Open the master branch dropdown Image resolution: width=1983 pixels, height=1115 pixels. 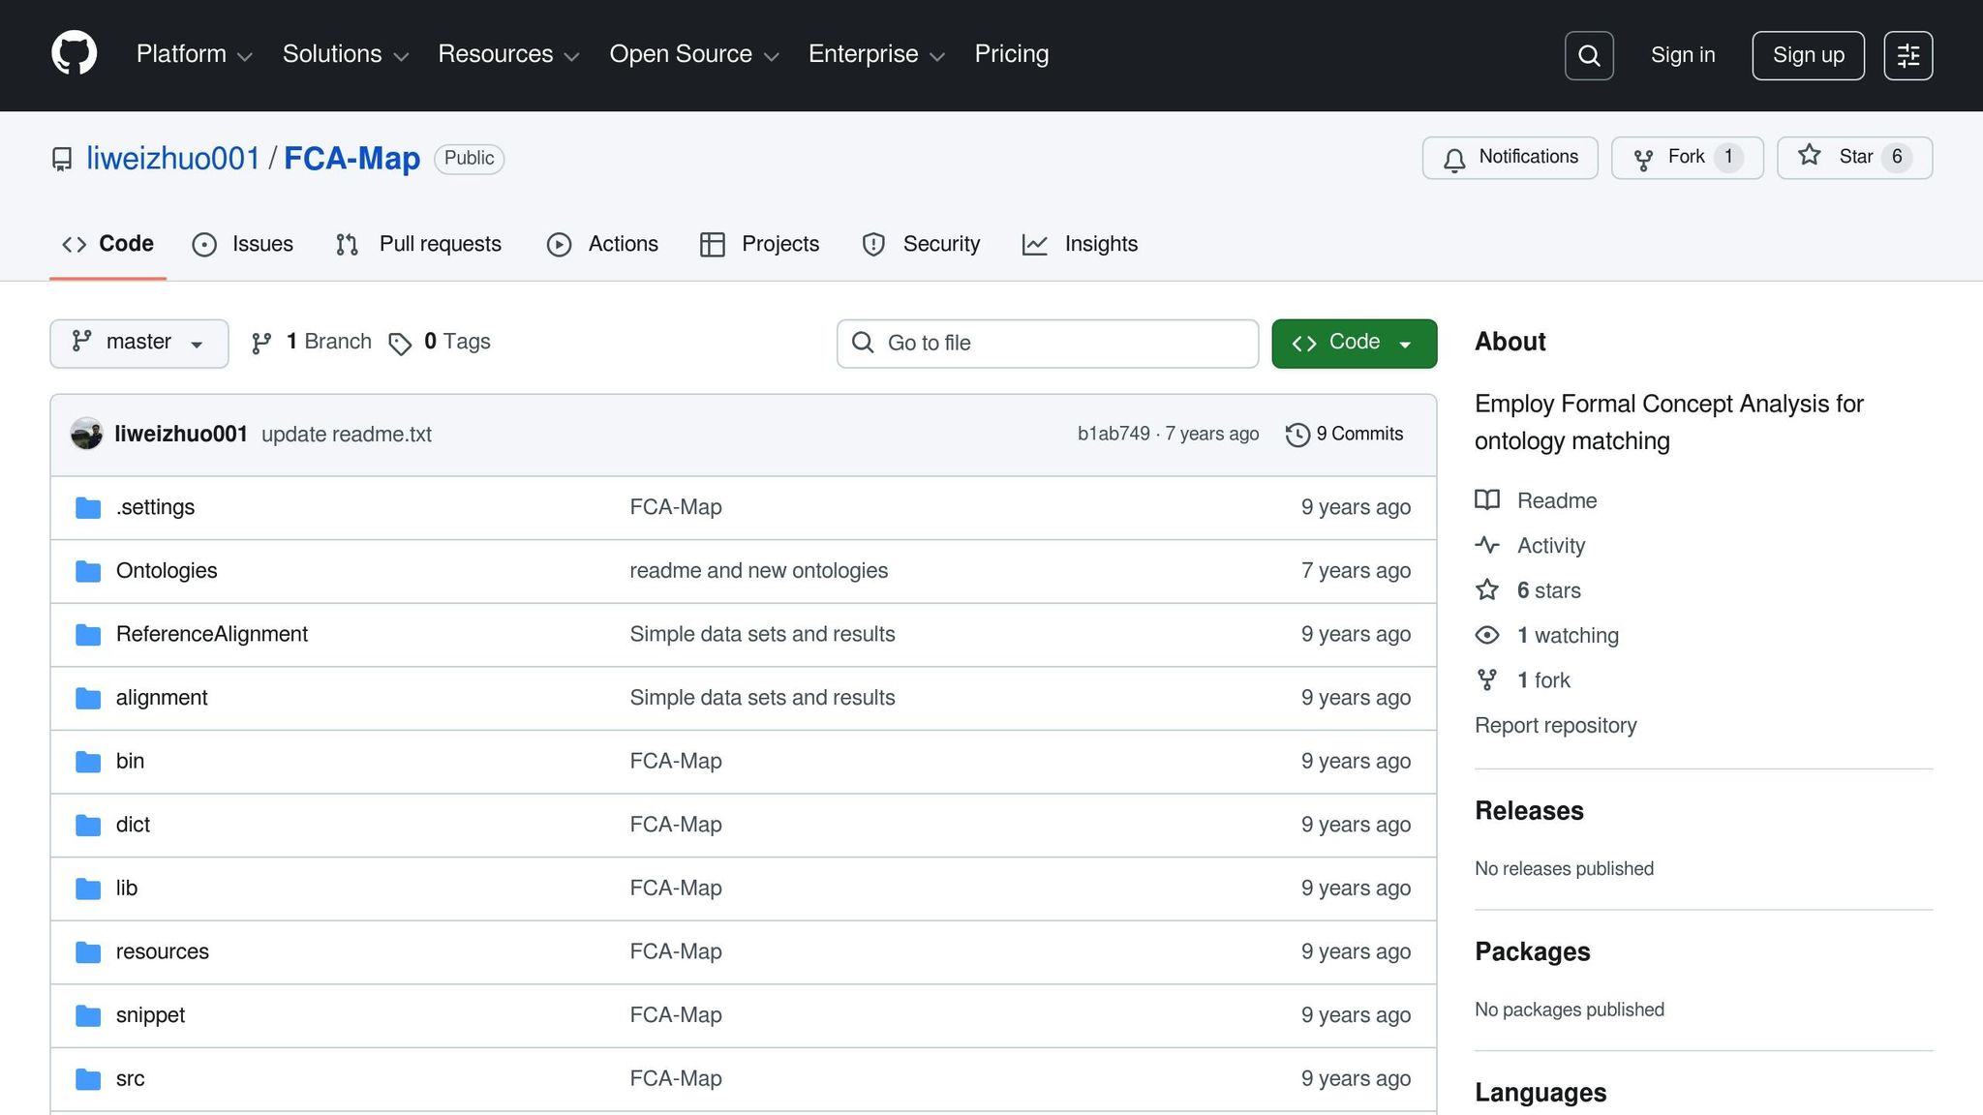(x=138, y=343)
